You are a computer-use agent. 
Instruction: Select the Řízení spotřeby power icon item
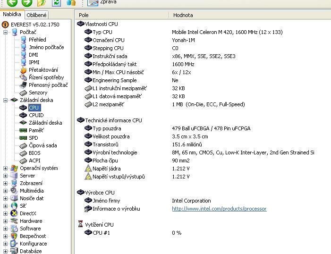click(x=46, y=77)
